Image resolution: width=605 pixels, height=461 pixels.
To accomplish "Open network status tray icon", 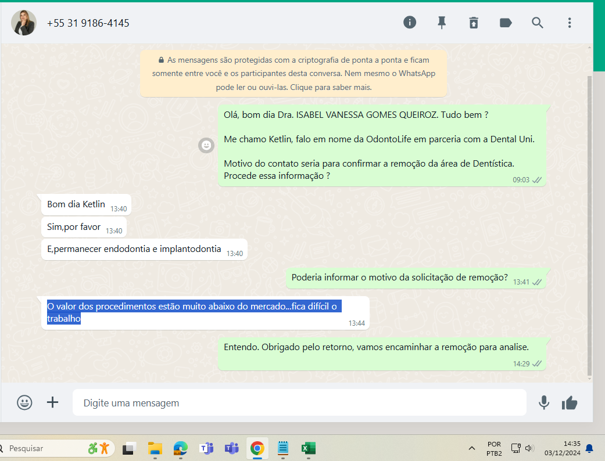I will coord(516,448).
